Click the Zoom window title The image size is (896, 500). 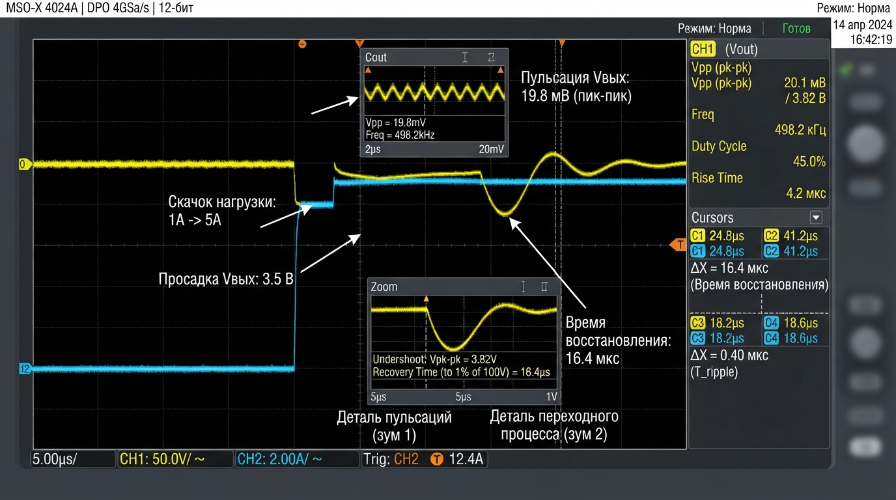click(x=384, y=286)
